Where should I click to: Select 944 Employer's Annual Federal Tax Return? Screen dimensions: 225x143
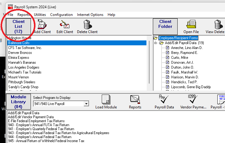[x=40, y=137]
